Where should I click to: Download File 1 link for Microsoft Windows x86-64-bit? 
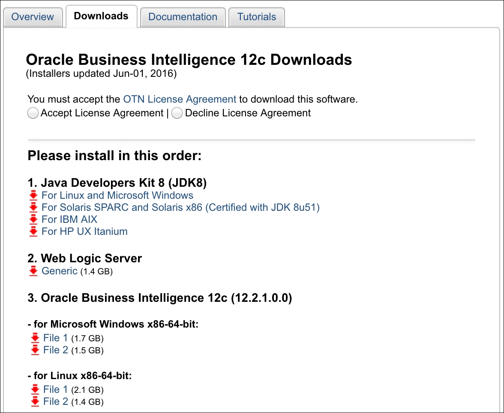point(56,338)
